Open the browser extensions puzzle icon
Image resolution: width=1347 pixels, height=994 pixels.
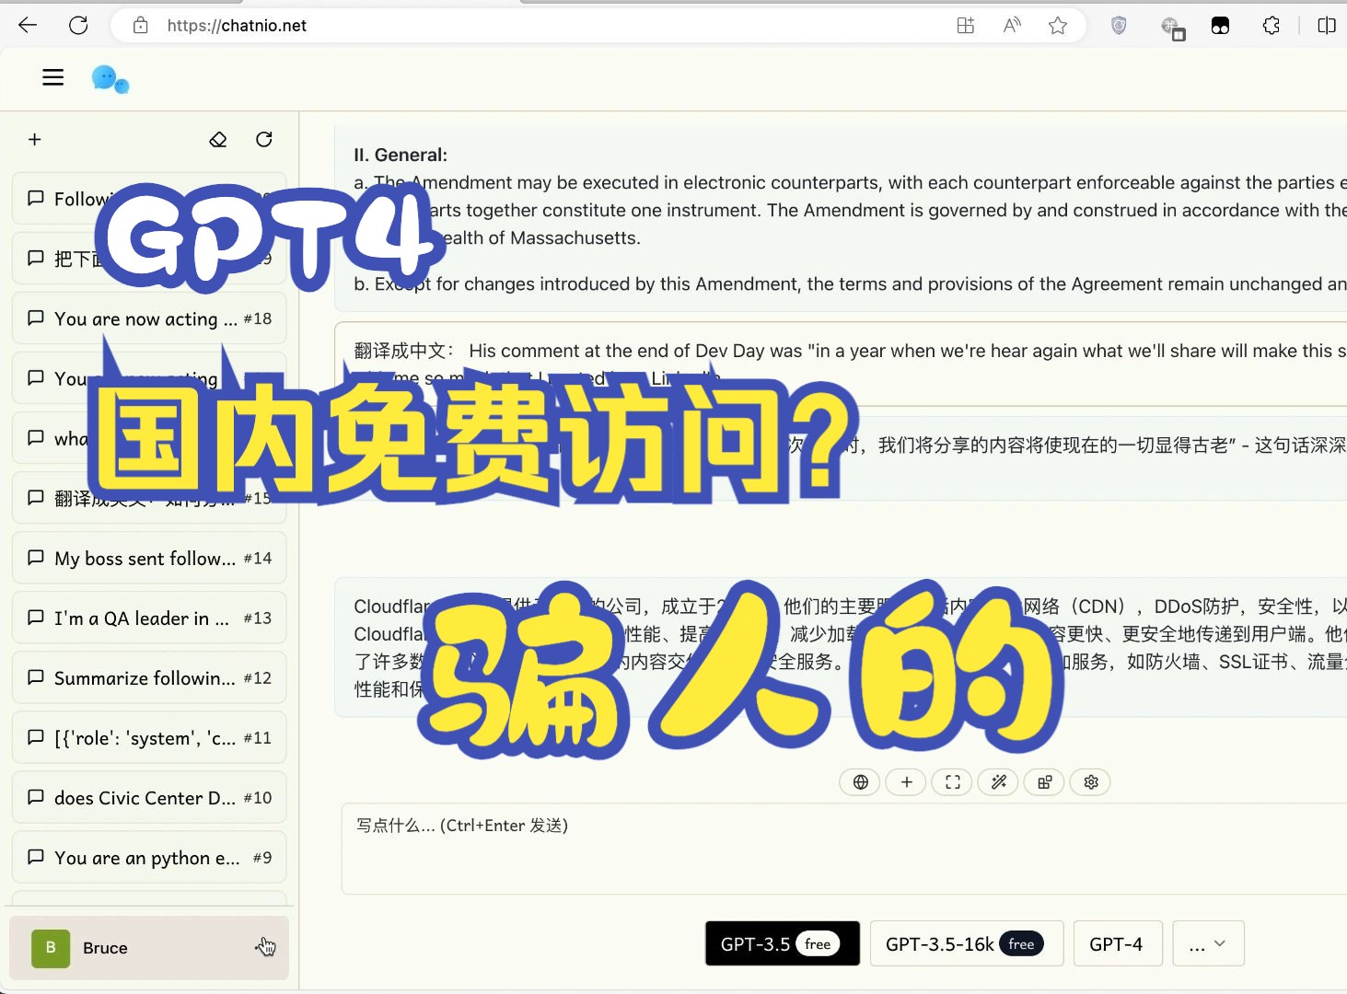(x=1272, y=26)
